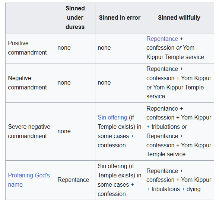Follow the Sin offering link
219x203 pixels.
(x=112, y=117)
